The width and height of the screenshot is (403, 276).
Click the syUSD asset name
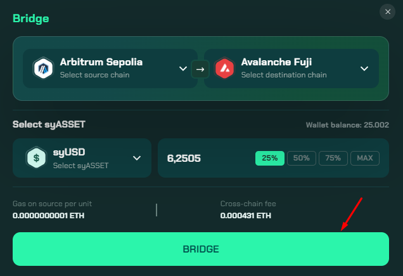pyautogui.click(x=69, y=152)
